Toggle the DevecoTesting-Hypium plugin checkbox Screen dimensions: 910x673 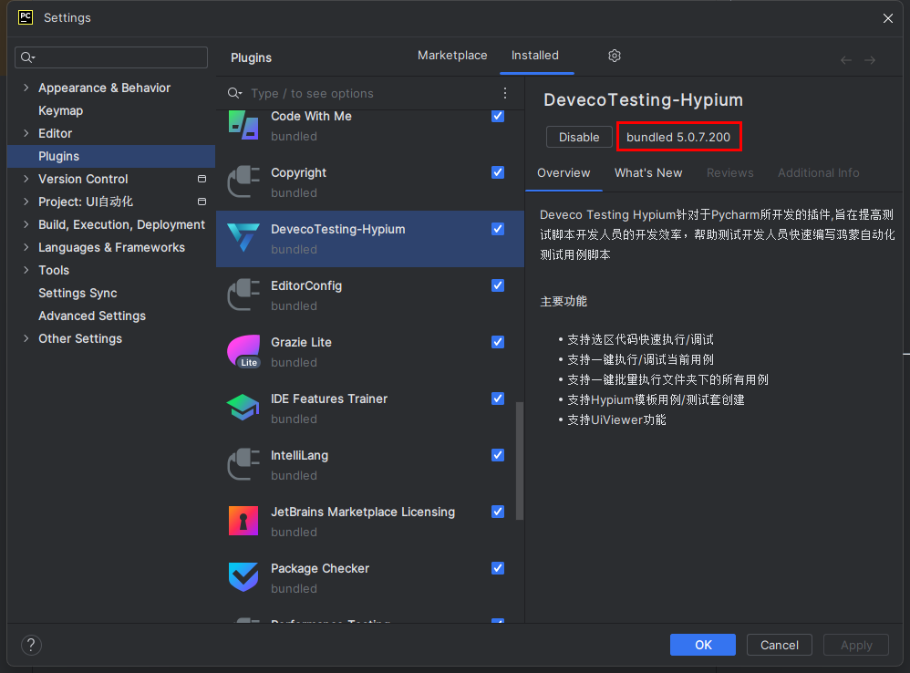coord(498,229)
